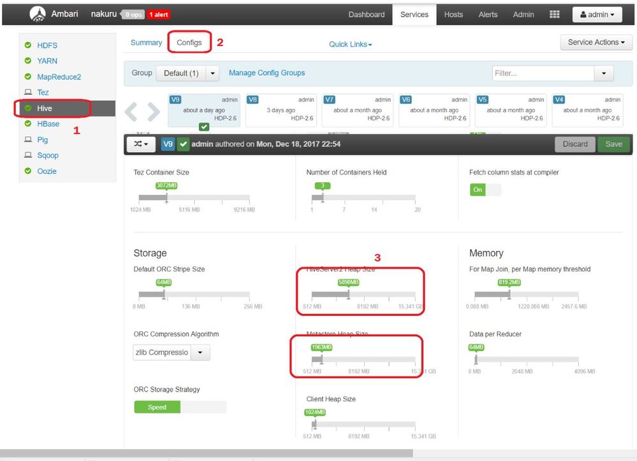Select the V8 config version card

[x=281, y=110]
